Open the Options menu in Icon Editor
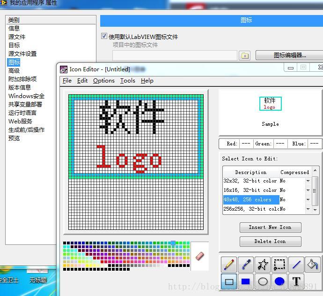The width and height of the screenshot is (323, 296). pyautogui.click(x=103, y=81)
